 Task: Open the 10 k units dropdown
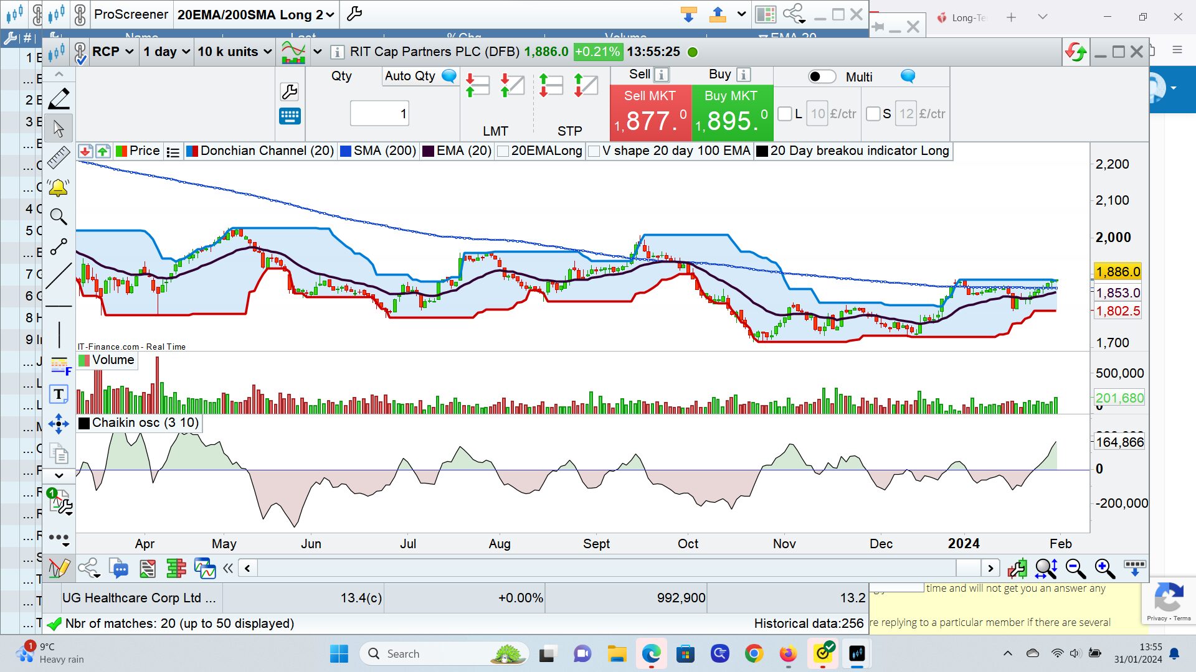pyautogui.click(x=234, y=52)
